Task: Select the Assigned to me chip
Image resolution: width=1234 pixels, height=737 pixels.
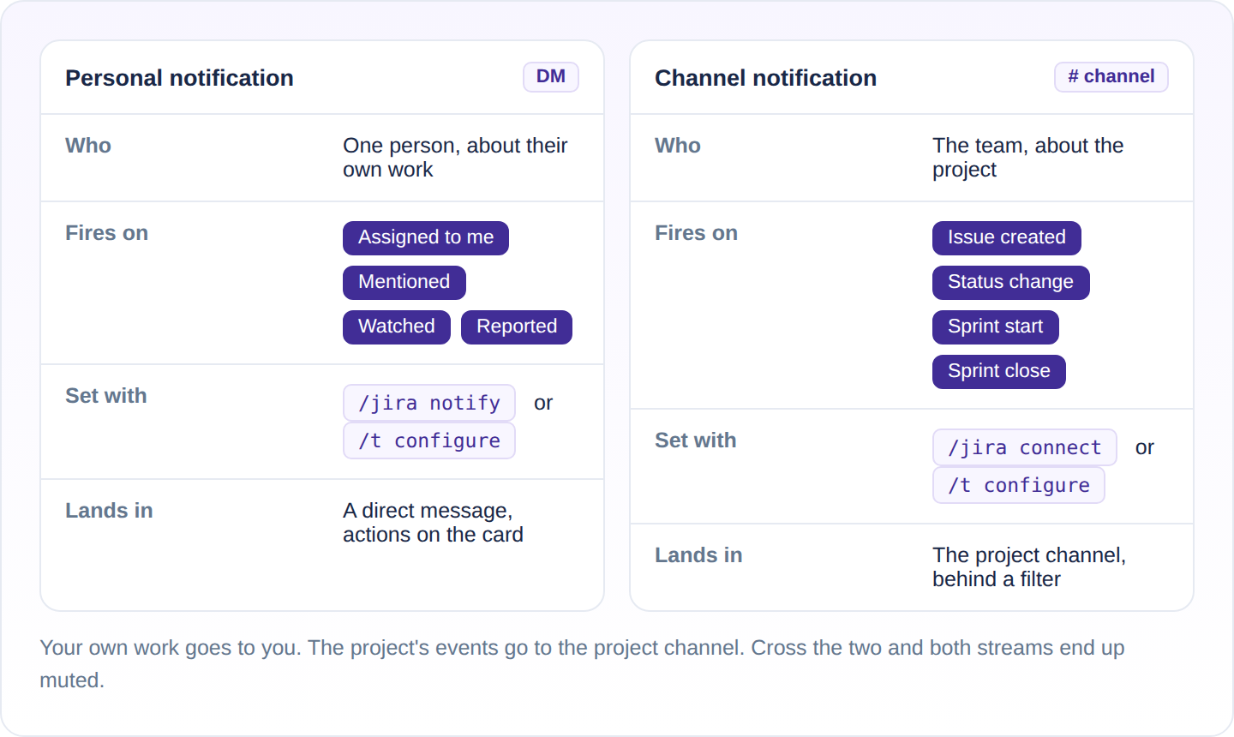Action: [426, 238]
